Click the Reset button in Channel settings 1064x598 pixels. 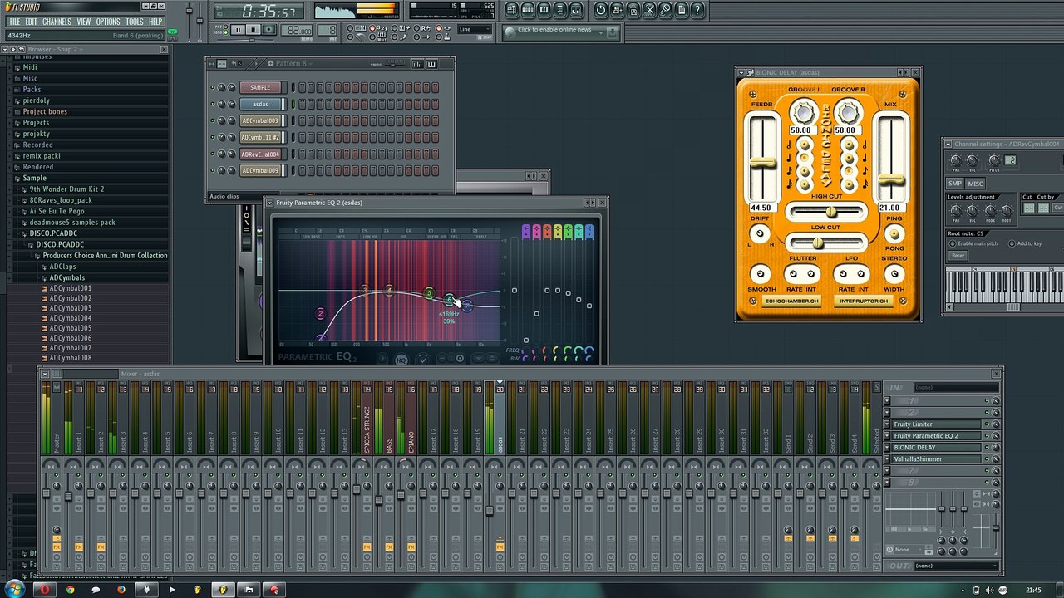958,256
